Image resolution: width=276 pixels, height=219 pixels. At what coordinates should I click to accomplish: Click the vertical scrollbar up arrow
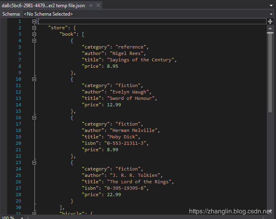click(270, 28)
